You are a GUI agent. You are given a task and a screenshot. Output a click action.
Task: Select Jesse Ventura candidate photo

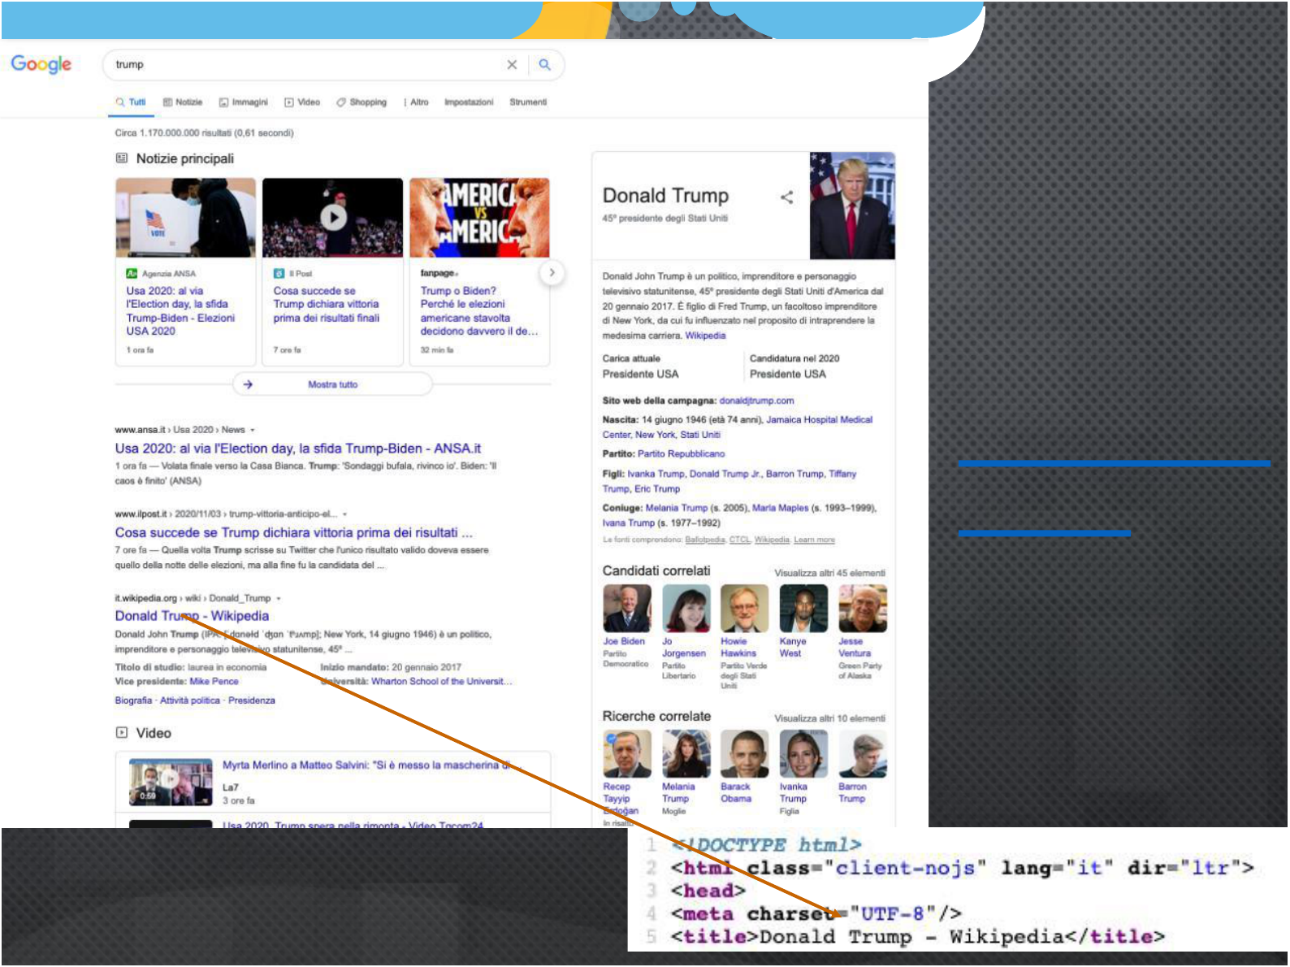(863, 609)
